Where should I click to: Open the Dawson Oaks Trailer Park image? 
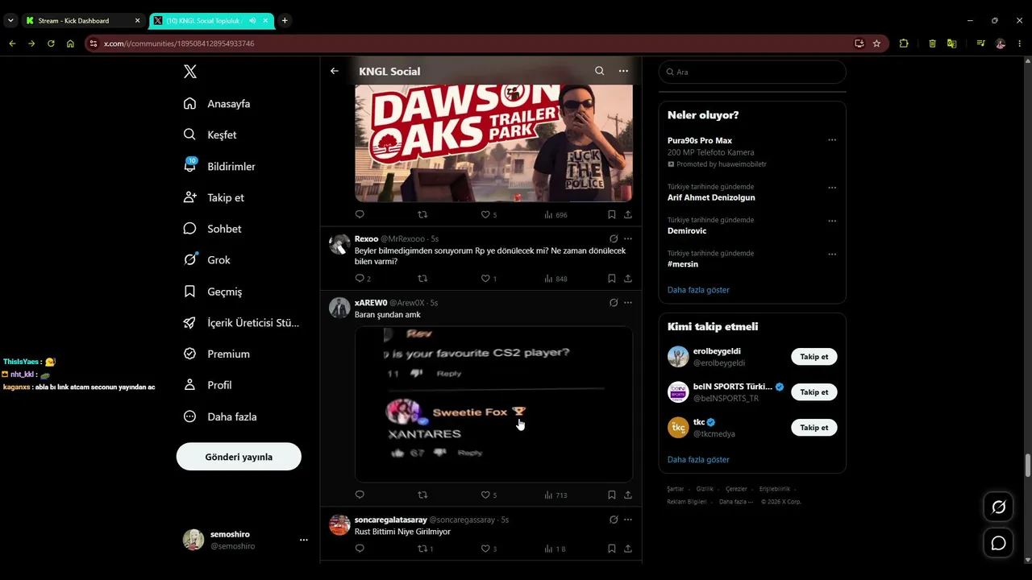coord(493,142)
